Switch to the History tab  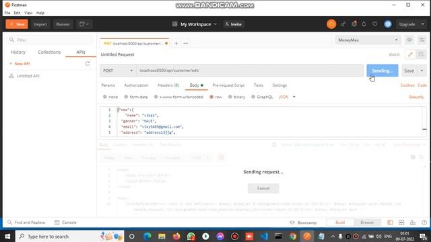pyautogui.click(x=18, y=52)
